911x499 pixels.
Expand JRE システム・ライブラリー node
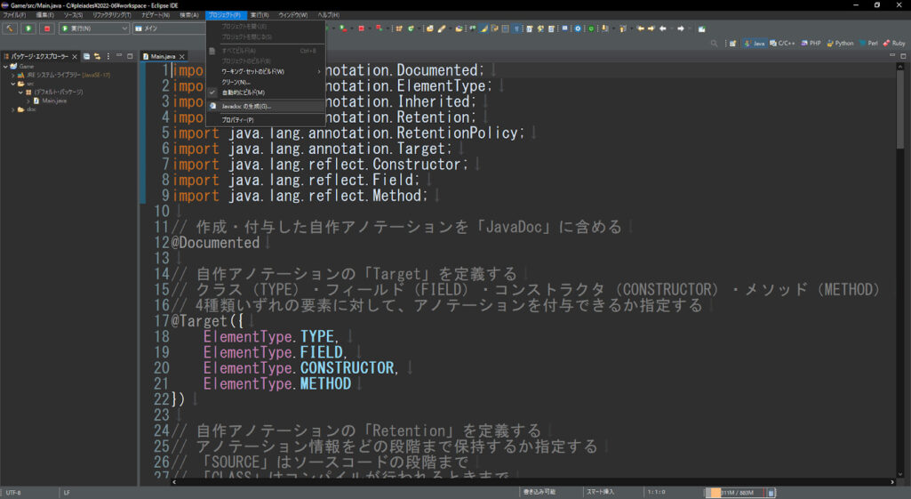(x=12, y=75)
